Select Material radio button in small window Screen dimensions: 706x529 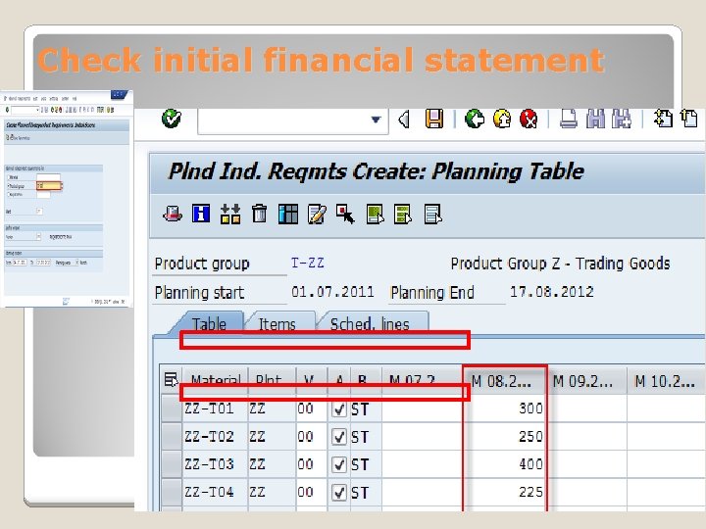coord(8,177)
